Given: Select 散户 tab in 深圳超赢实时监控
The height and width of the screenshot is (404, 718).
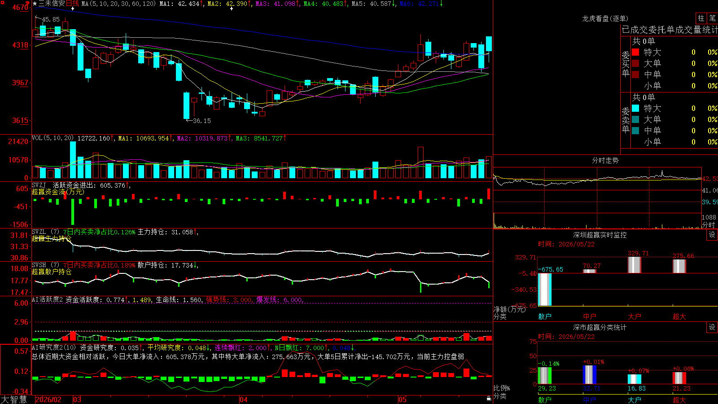Looking at the screenshot, I should coord(545,316).
